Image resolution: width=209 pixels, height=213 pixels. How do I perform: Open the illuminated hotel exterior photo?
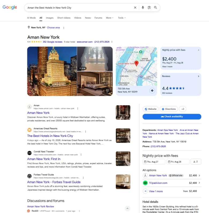click(52, 71)
